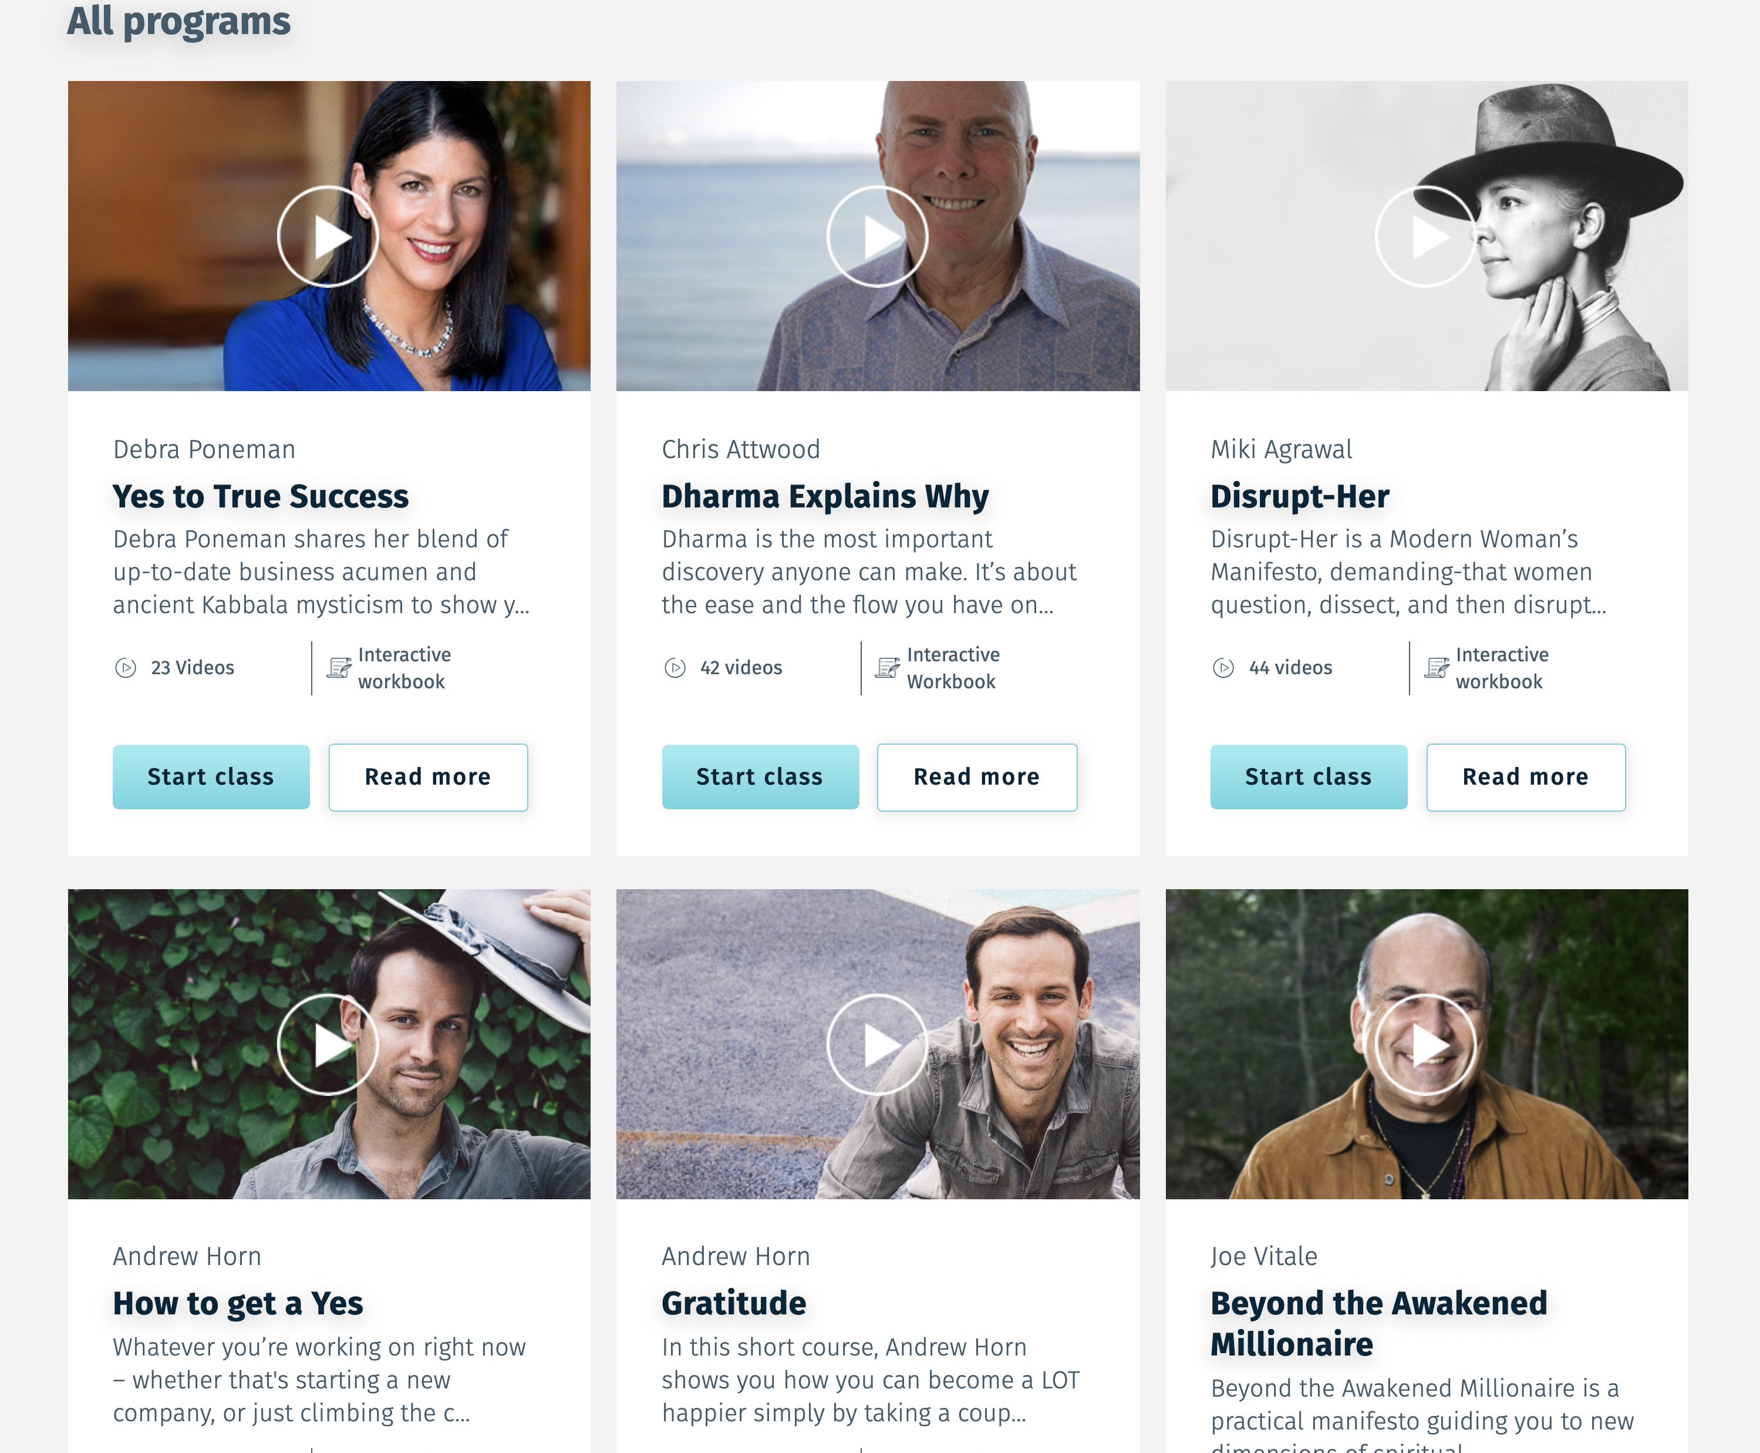Click the 42 videos play icon
Viewport: 1760px width, 1453px height.
675,668
